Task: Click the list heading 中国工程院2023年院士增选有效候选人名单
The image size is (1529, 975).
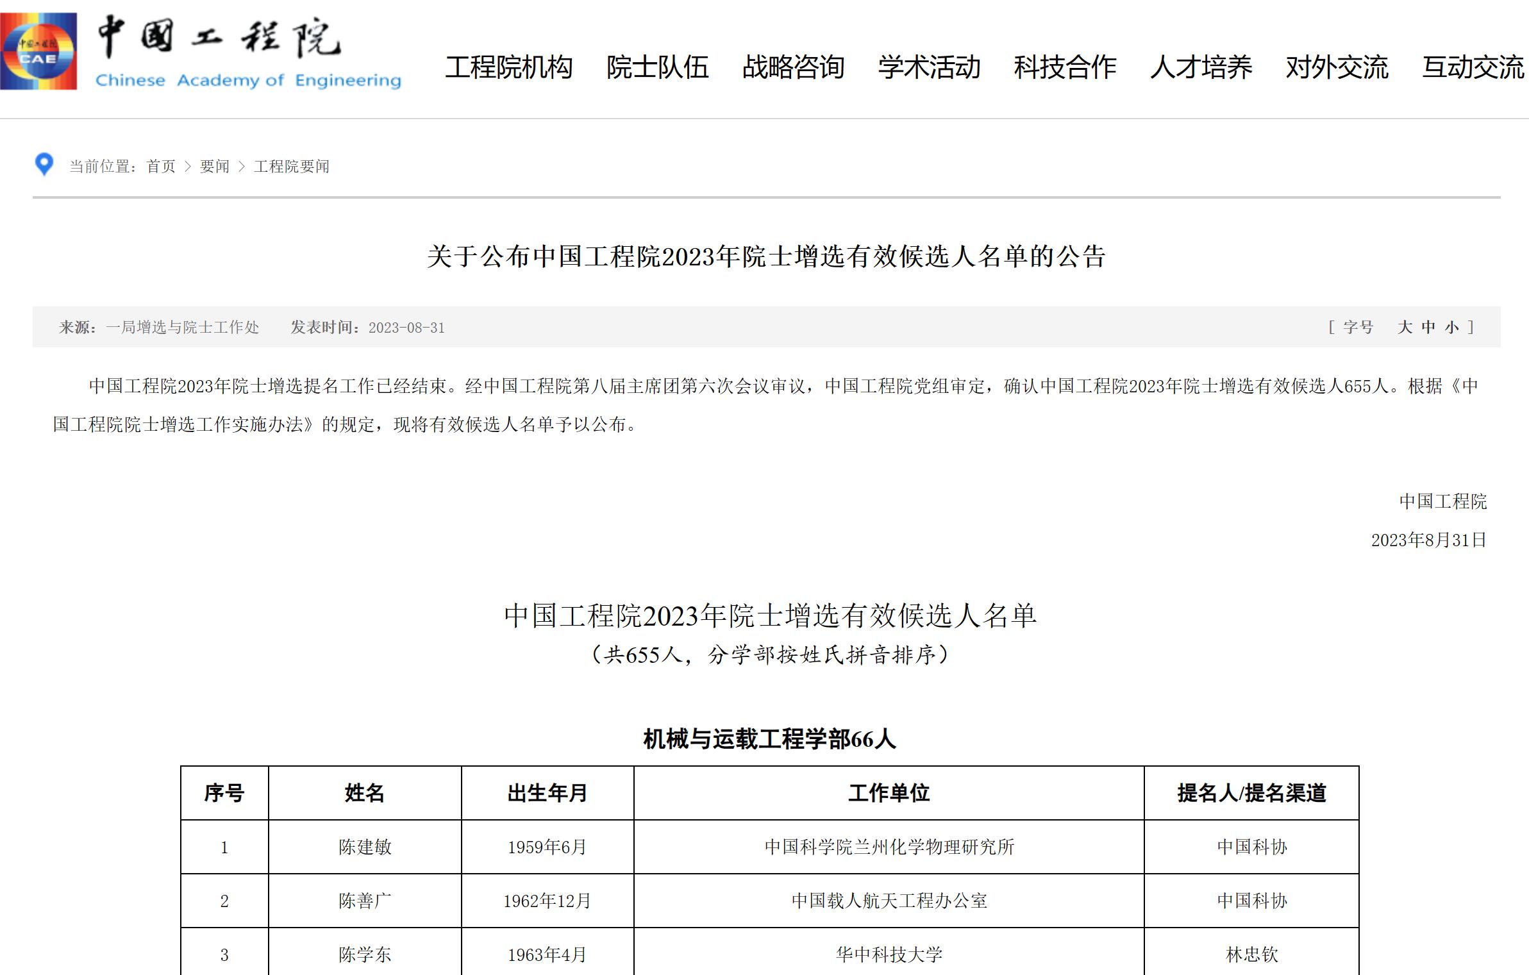Action: click(x=770, y=615)
